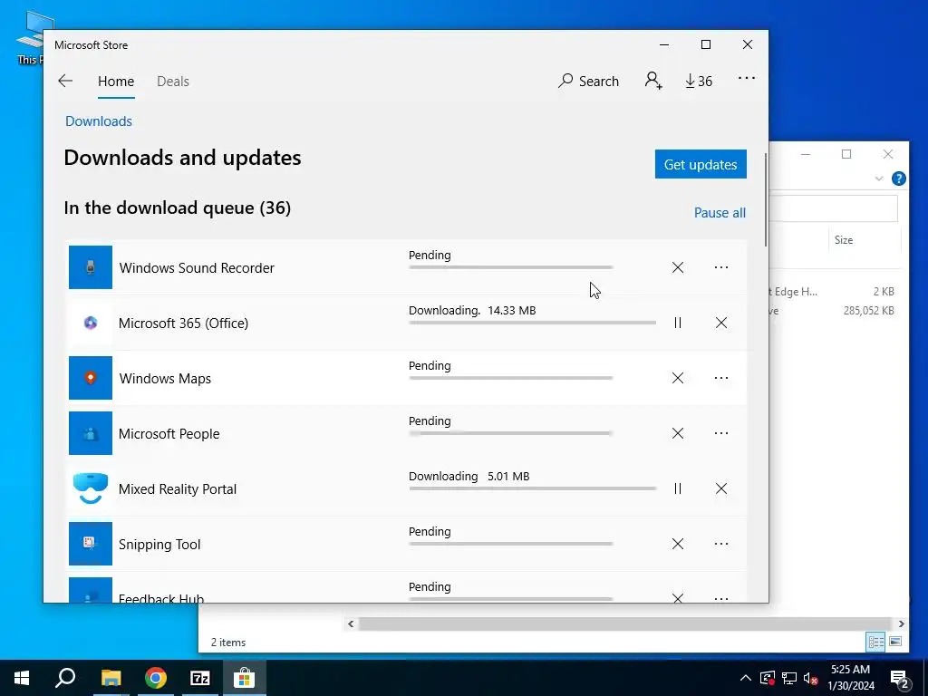This screenshot has height=696, width=928.
Task: Click the Store window vertical scrollbar
Action: tap(767, 200)
